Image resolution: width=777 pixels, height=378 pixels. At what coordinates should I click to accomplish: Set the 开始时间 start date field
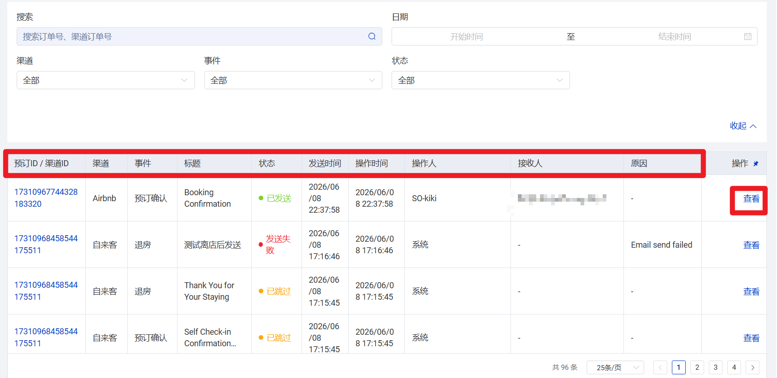click(x=466, y=36)
